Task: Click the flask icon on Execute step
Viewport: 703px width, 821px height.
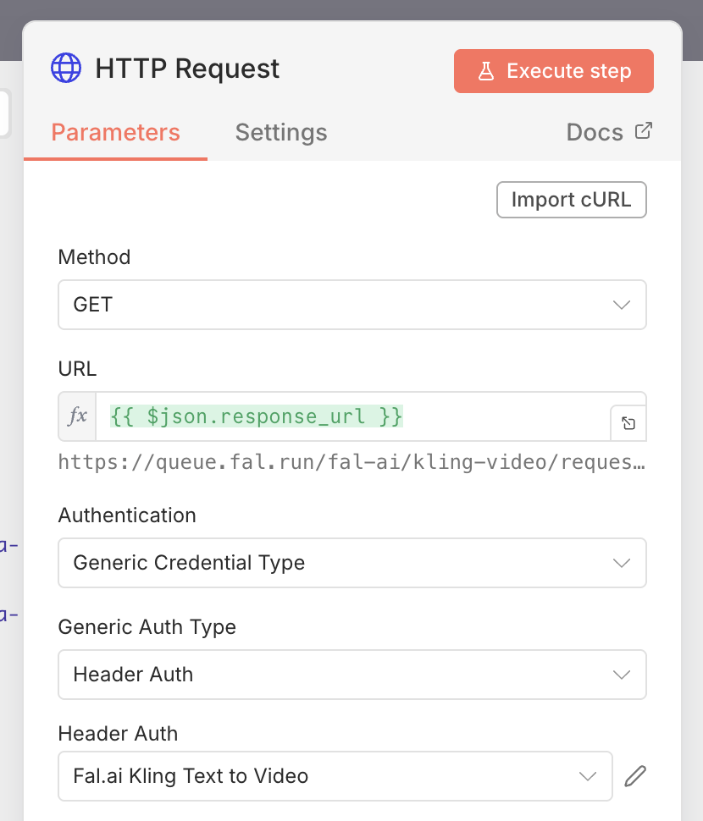Action: tap(486, 72)
